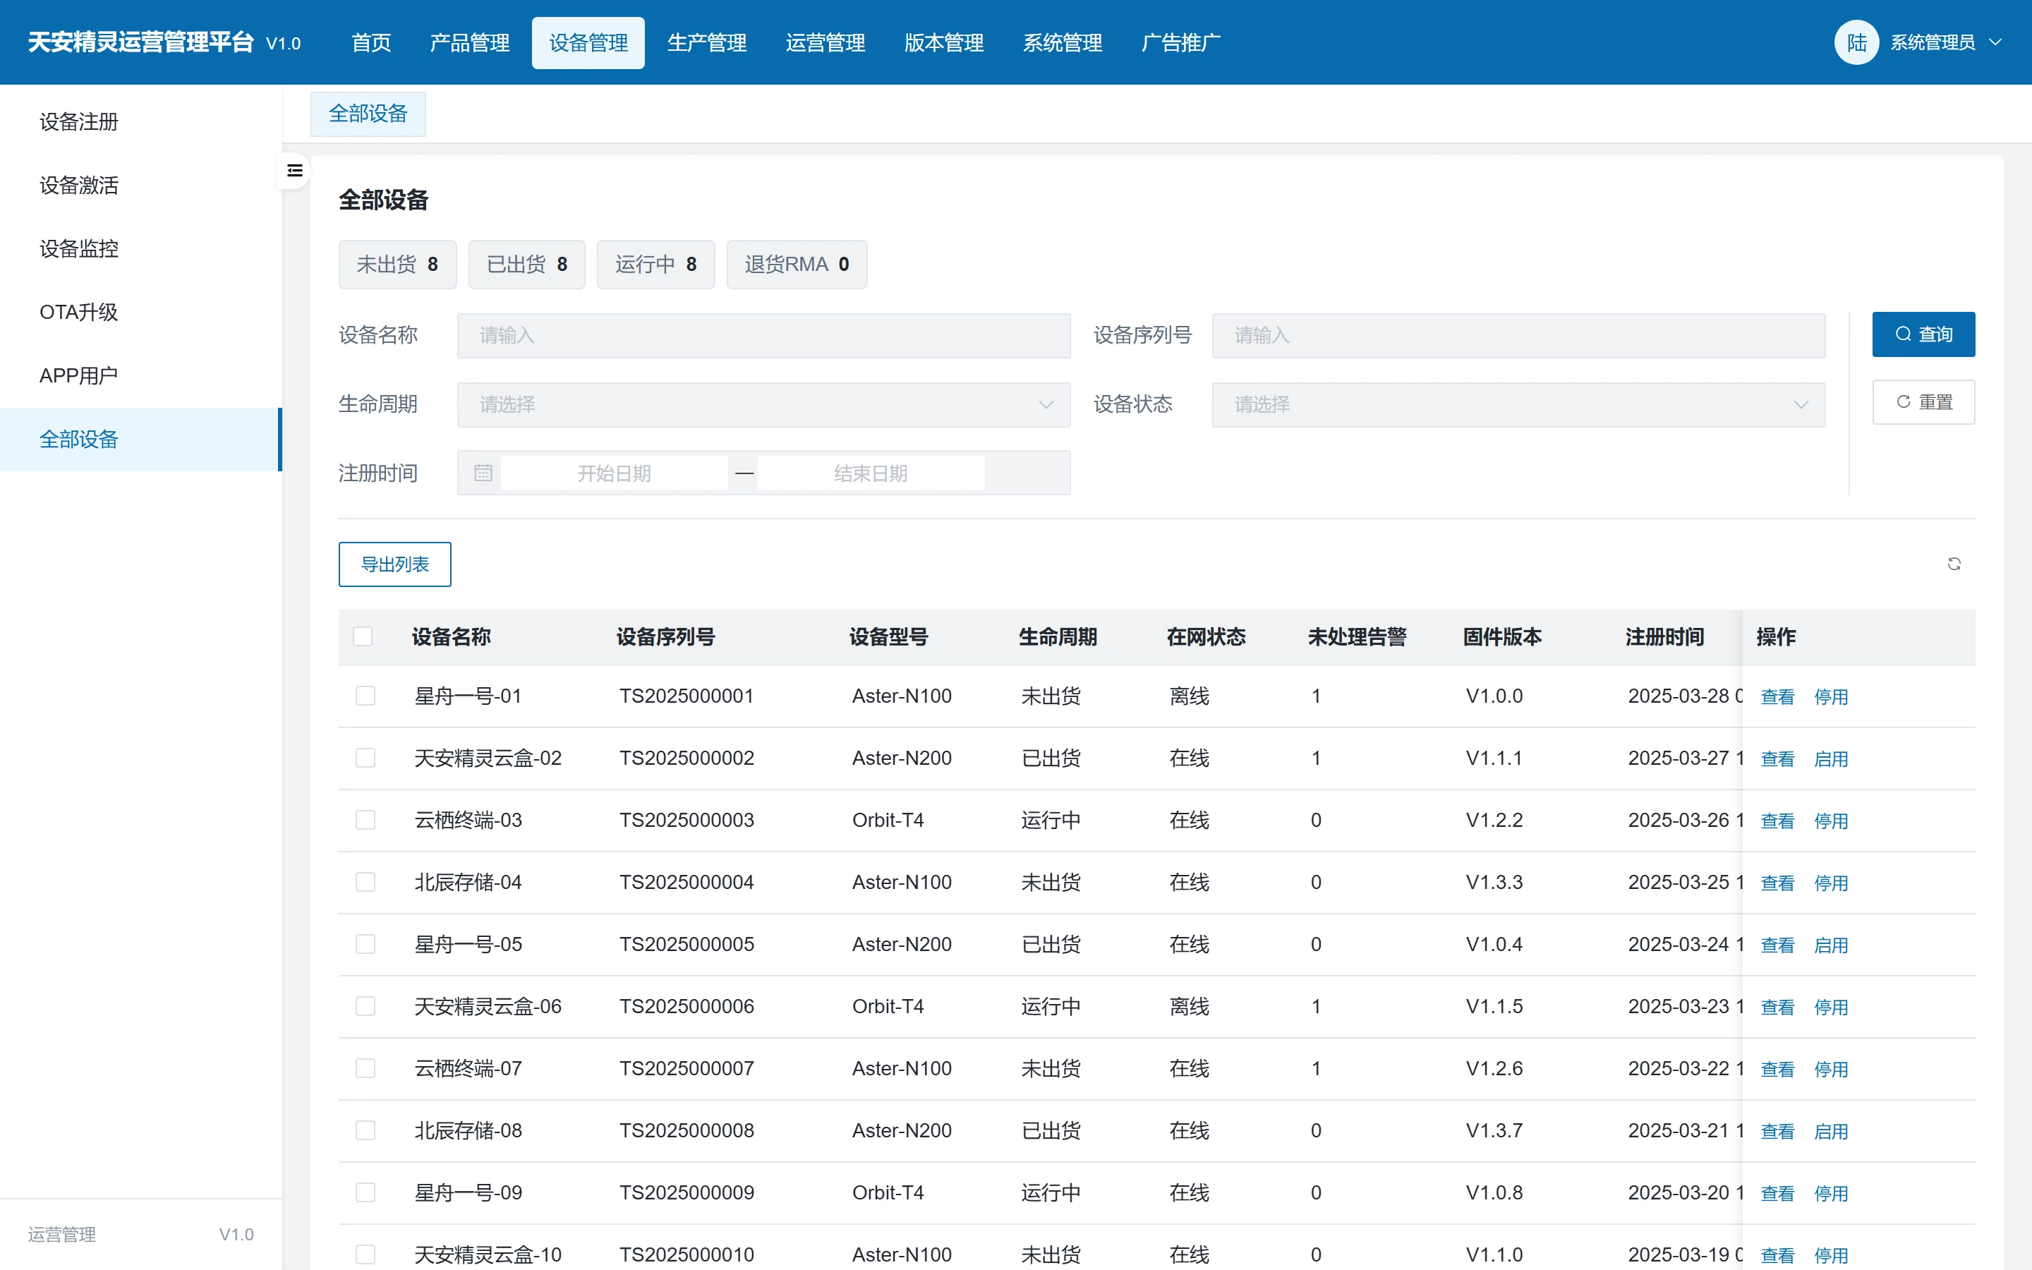The image size is (2032, 1270).
Task: Open the 首页 top menu
Action: (x=371, y=43)
